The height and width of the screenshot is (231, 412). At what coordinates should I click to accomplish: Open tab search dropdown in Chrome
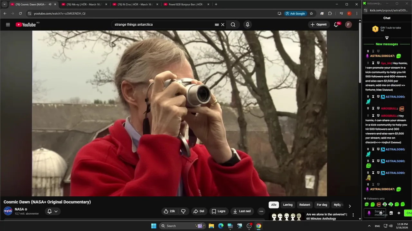tap(4, 4)
